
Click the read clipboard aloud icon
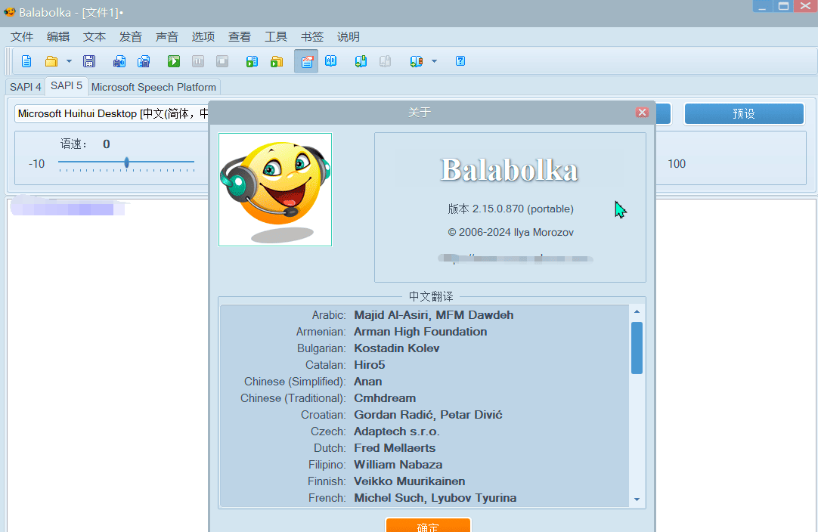252,61
